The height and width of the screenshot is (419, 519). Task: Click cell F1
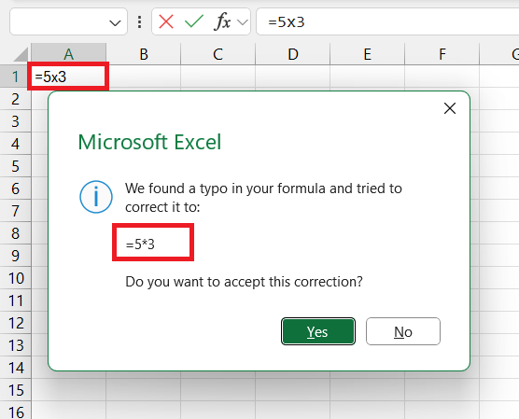(x=442, y=77)
